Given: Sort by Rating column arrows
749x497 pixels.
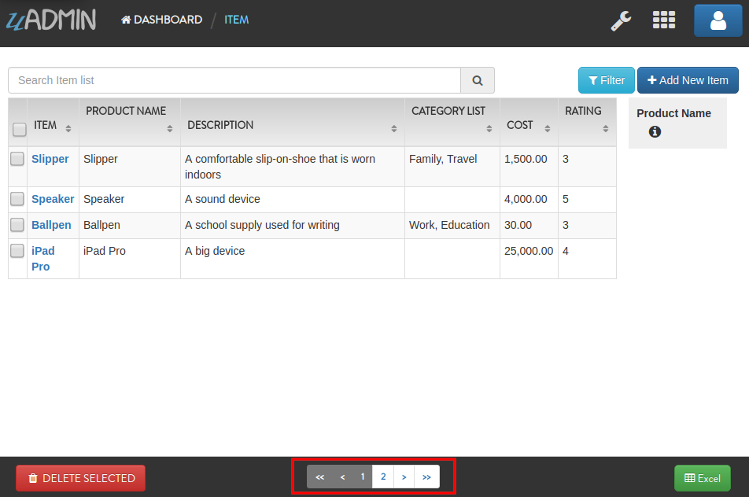Looking at the screenshot, I should pos(605,128).
